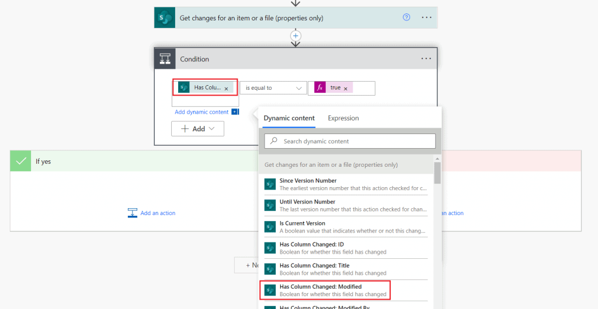Click the blue Add dynamic content plus icon
Image resolution: width=598 pixels, height=309 pixels.
click(235, 112)
